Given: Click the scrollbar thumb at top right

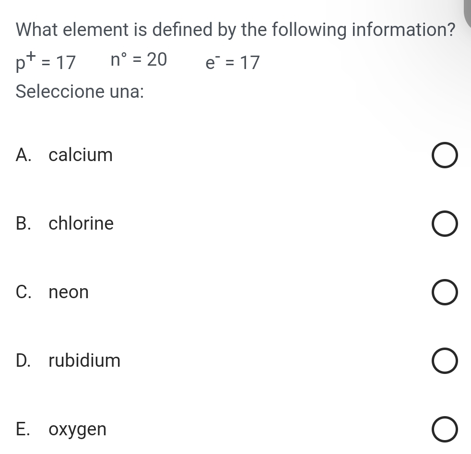Looking at the screenshot, I should click(x=468, y=14).
